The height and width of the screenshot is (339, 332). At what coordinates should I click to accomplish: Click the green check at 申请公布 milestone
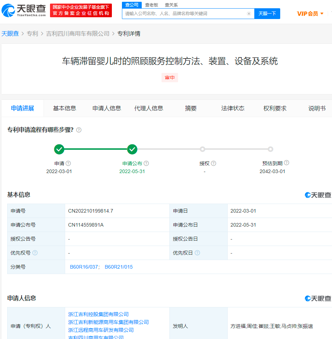(x=132, y=149)
